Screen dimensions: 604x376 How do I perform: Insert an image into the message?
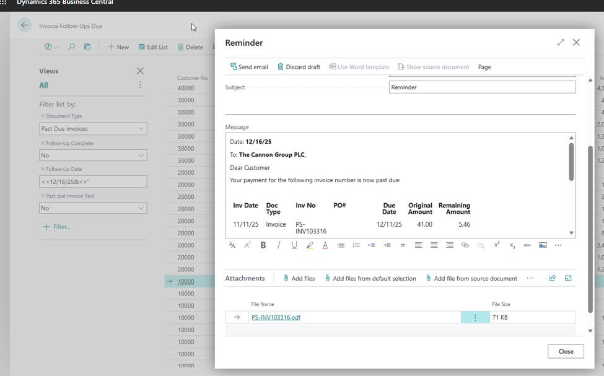[x=543, y=245]
